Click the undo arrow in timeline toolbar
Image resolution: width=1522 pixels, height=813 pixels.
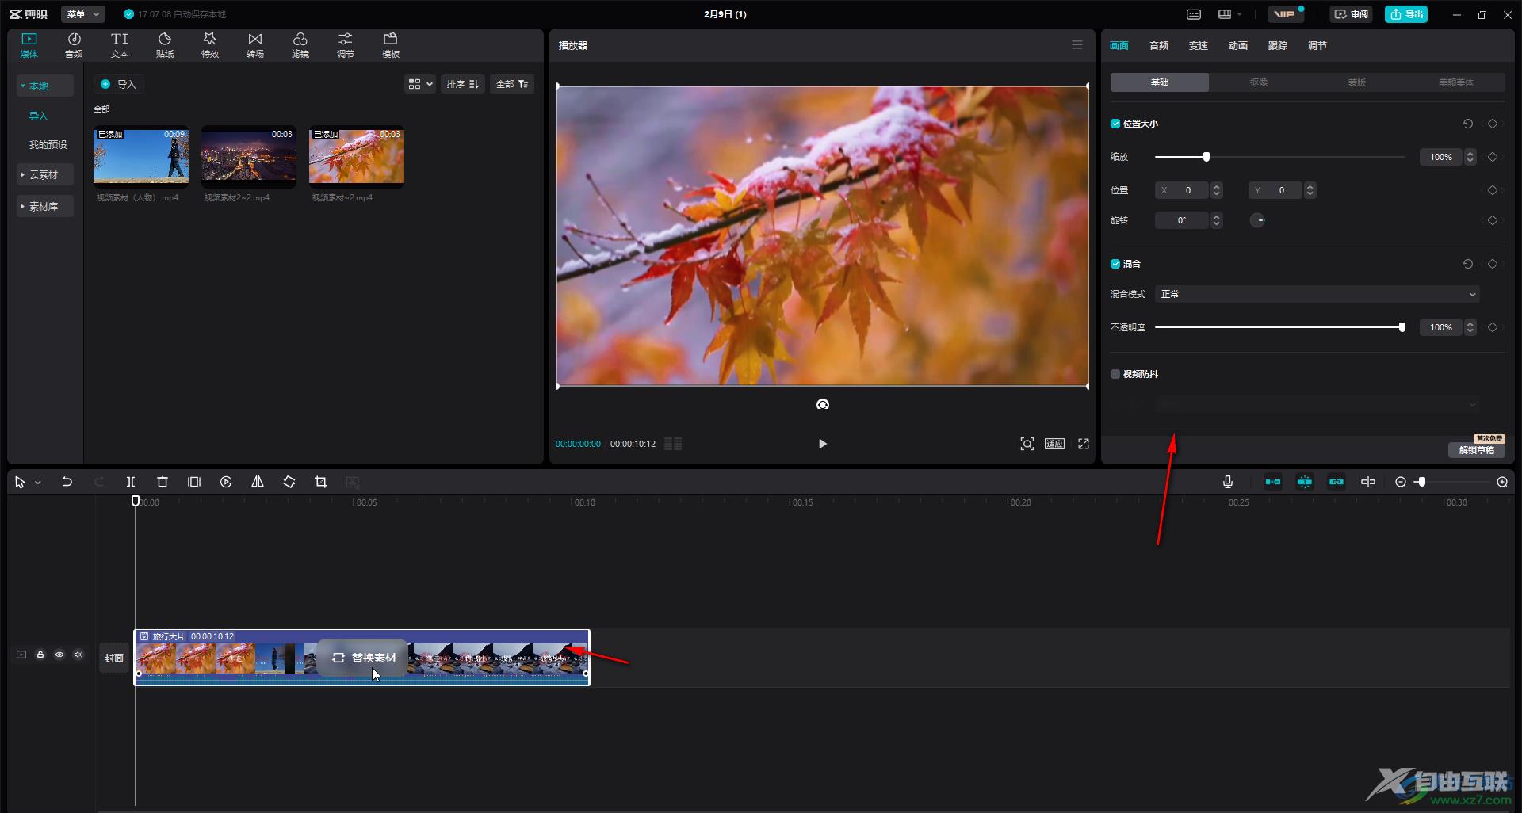pyautogui.click(x=67, y=482)
